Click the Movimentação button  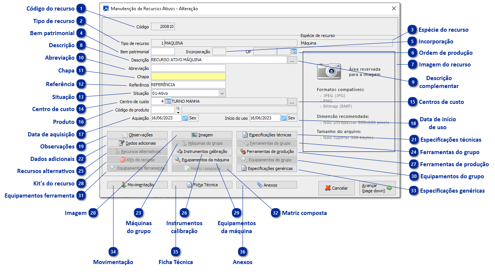(137, 185)
